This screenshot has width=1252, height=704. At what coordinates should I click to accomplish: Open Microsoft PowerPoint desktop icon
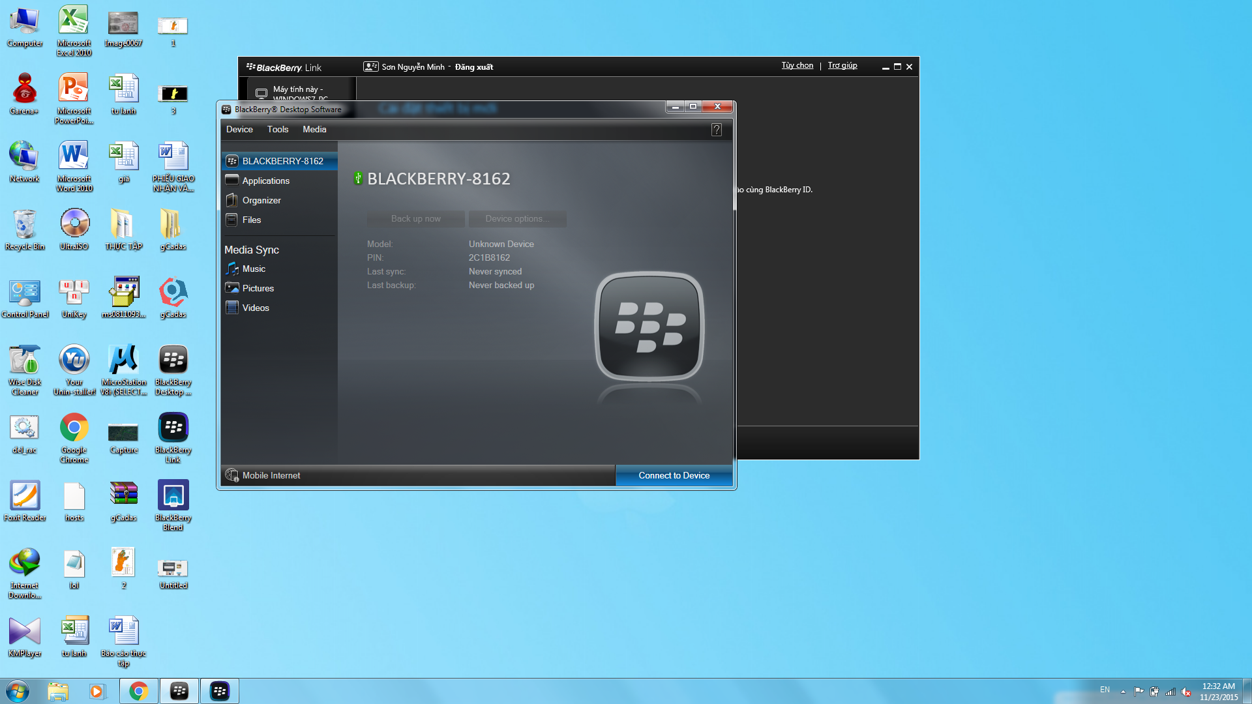point(74,98)
